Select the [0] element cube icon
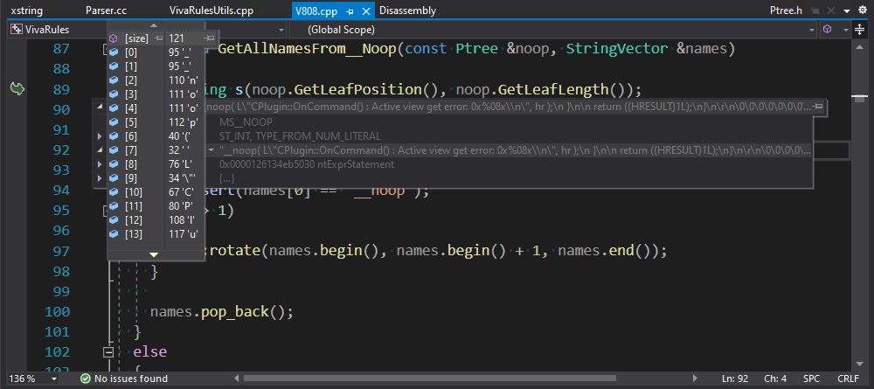 click(x=113, y=52)
